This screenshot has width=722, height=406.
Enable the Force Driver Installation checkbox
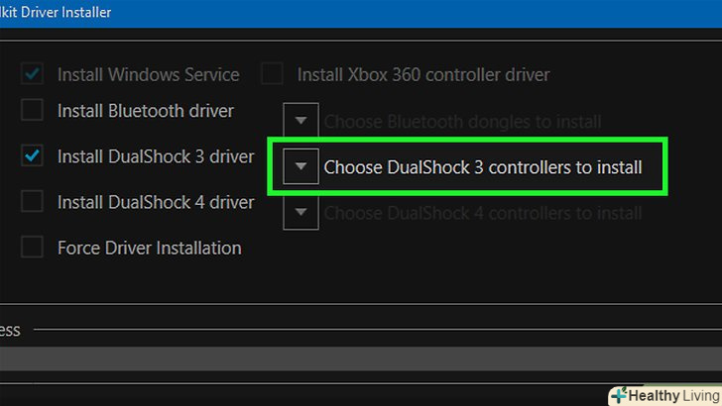point(33,248)
